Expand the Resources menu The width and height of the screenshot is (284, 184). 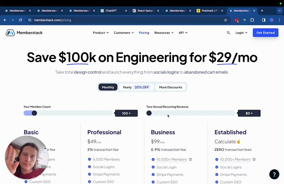point(164,33)
